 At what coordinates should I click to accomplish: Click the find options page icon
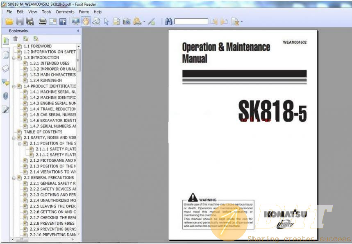tap(235, 22)
